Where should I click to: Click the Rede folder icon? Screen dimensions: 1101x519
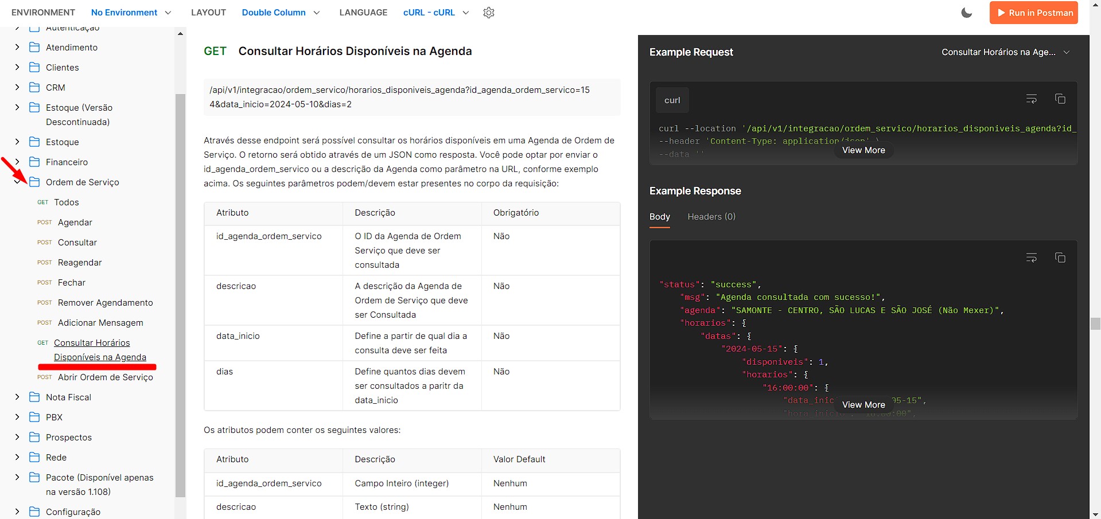34,457
